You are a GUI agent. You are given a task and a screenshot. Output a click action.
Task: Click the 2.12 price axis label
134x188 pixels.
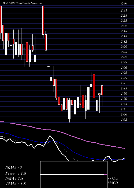click(124, 42)
